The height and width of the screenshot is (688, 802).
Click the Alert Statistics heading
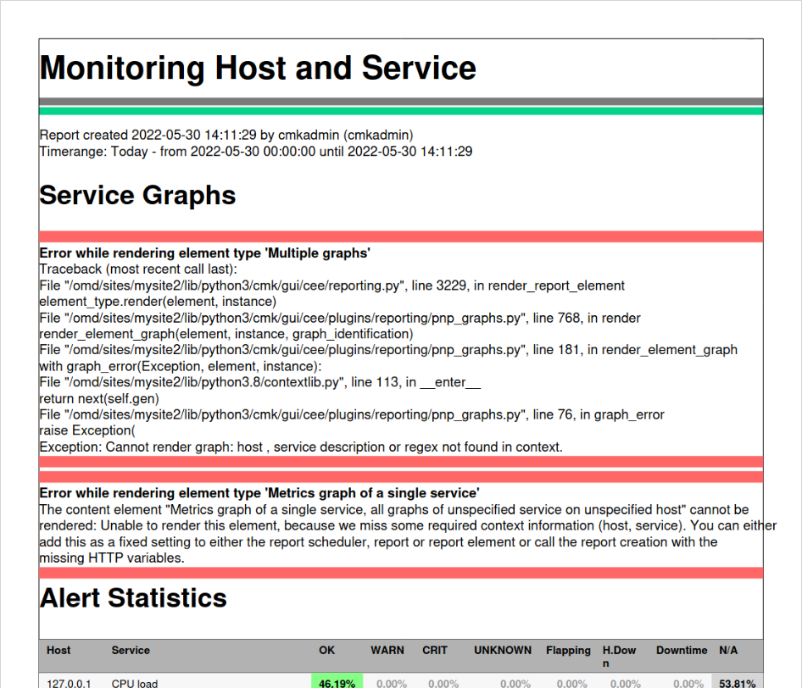(x=132, y=597)
